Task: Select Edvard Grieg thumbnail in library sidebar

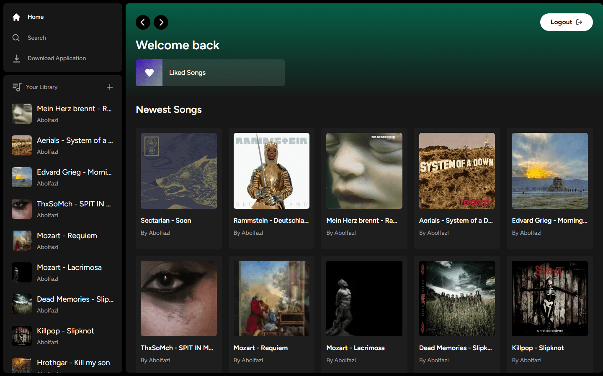Action: coord(22,177)
